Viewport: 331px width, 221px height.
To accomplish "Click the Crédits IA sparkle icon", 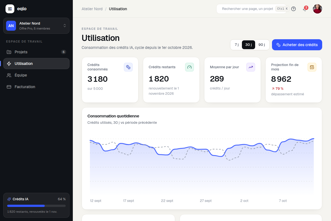I will [9, 199].
